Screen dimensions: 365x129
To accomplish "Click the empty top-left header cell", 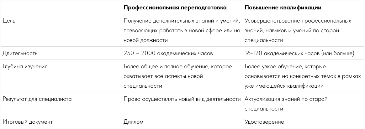I will point(61,8).
